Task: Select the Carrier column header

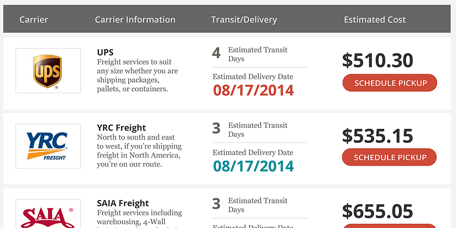Action: click(34, 20)
